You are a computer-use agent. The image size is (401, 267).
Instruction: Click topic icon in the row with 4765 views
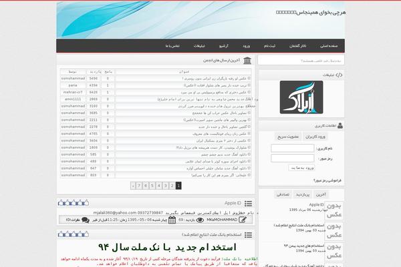[x=249, y=133]
